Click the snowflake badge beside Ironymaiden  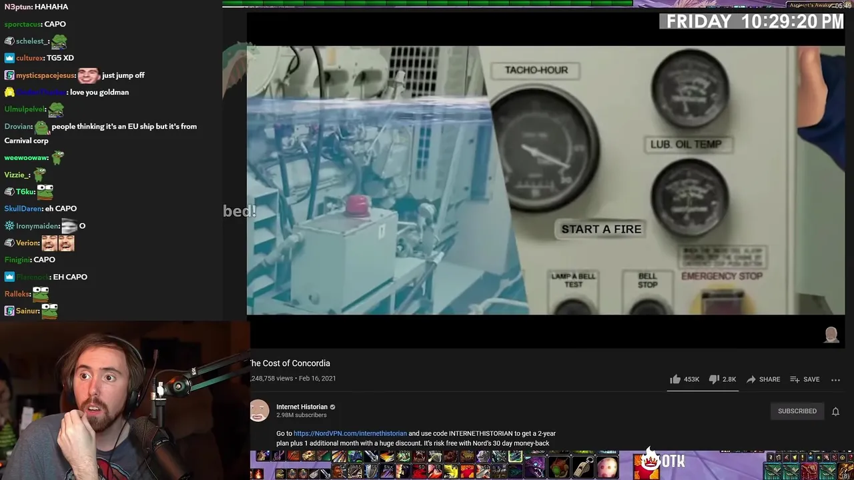click(9, 226)
